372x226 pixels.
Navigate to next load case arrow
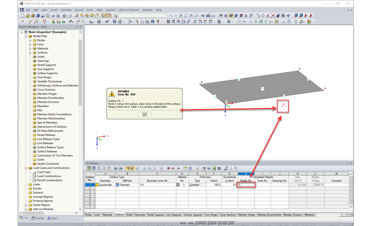(x=176, y=16)
